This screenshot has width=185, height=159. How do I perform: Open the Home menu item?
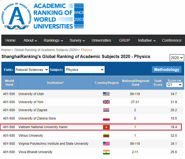[10, 40]
